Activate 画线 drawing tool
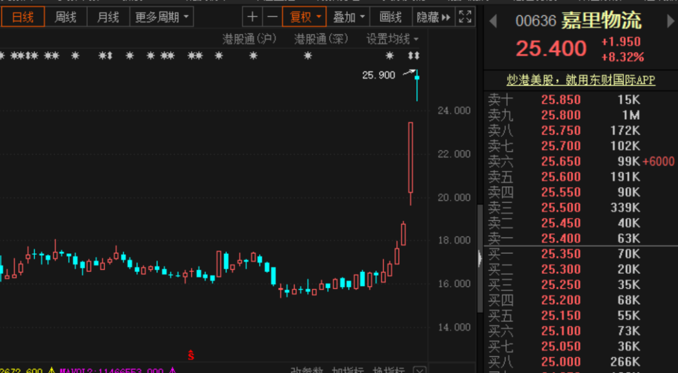This screenshot has width=678, height=373. pos(390,18)
